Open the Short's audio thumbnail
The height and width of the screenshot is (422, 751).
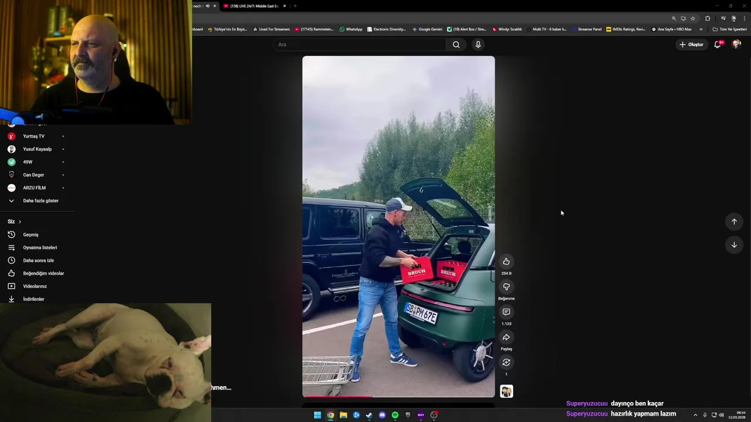pos(506,392)
